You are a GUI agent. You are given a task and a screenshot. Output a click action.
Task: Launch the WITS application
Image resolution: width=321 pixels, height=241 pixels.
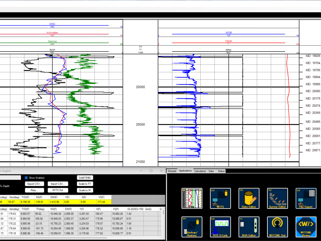[x=220, y=198]
